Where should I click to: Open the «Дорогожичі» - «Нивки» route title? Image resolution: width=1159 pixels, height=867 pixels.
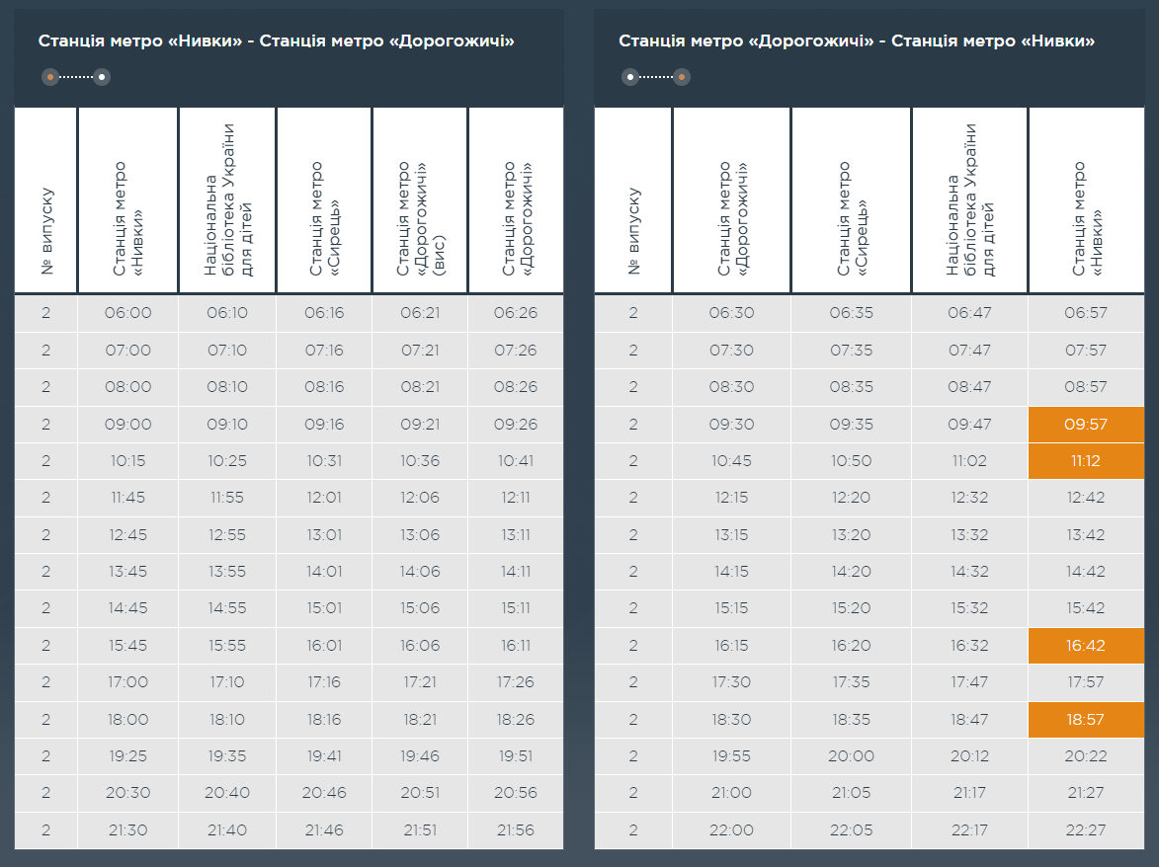[856, 40]
